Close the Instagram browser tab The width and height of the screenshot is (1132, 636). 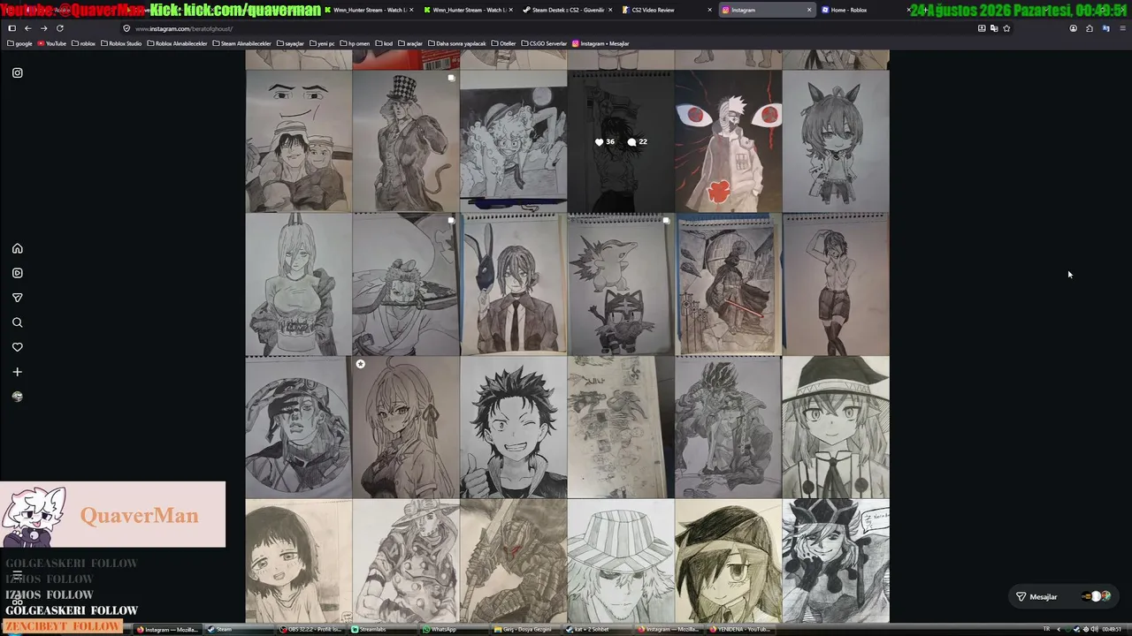click(x=808, y=10)
